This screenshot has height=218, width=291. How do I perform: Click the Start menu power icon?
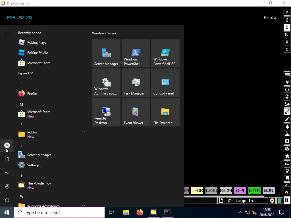7,200
